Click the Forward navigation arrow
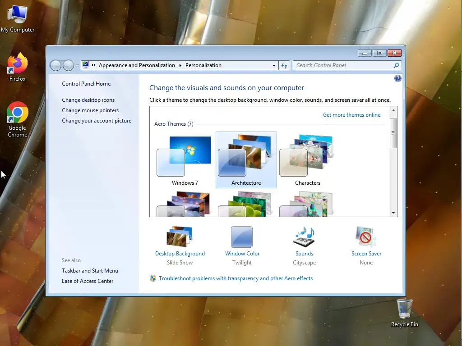The width and height of the screenshot is (462, 346). [69, 65]
